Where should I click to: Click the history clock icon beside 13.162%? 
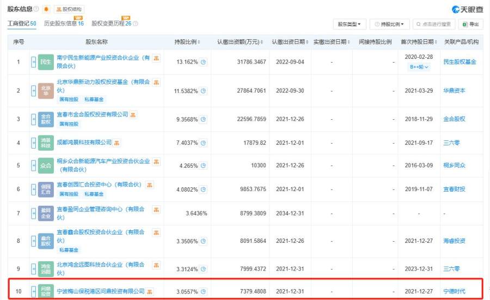(x=204, y=62)
